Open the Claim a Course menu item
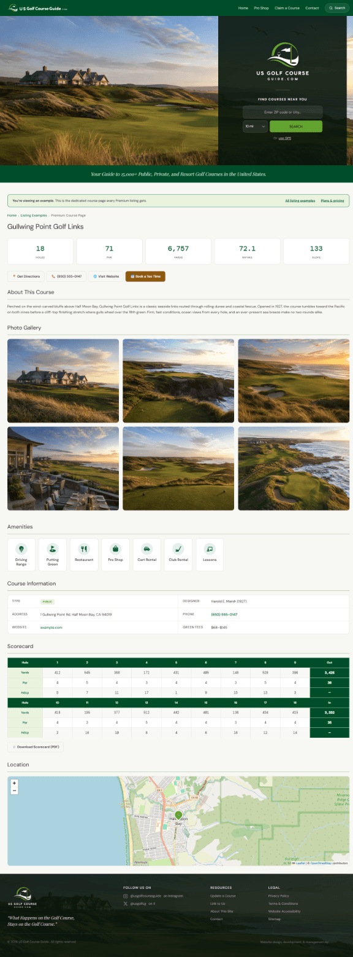 point(287,8)
